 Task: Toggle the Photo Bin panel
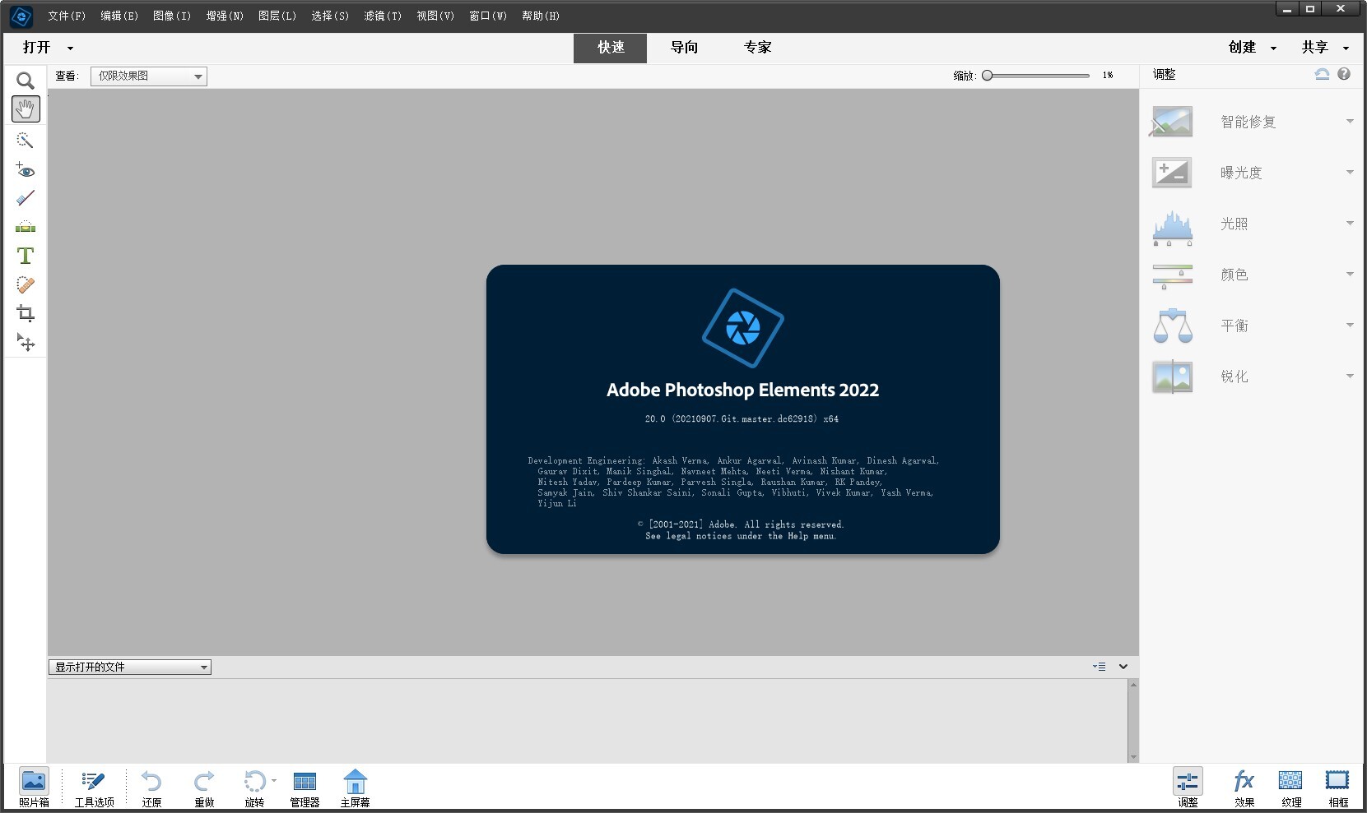(34, 788)
